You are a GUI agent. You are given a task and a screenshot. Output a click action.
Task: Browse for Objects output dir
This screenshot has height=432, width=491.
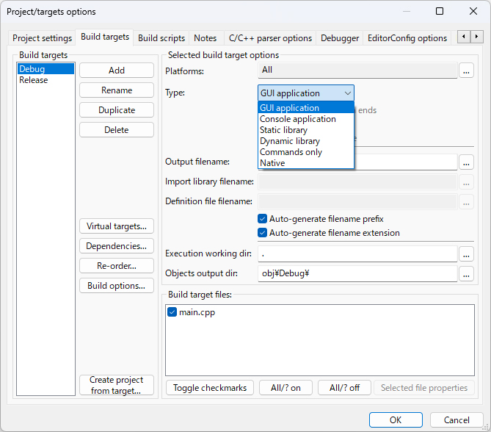coord(466,274)
